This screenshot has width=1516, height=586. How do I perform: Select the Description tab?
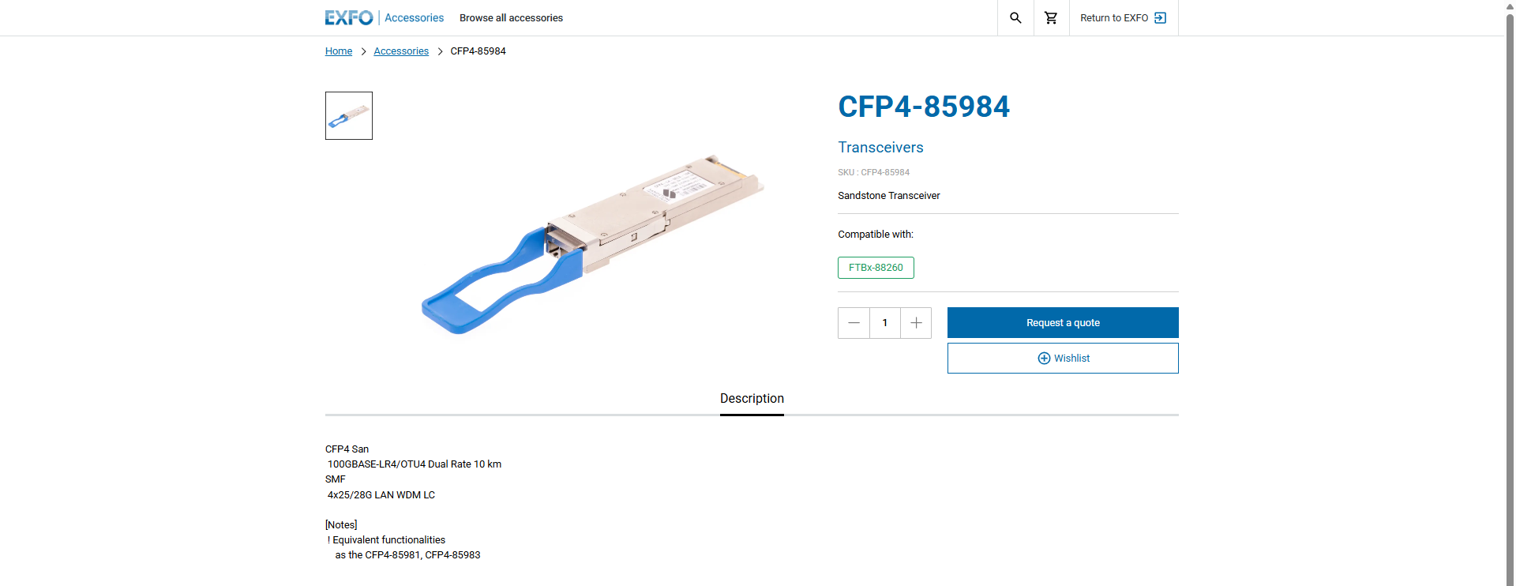pyautogui.click(x=752, y=399)
